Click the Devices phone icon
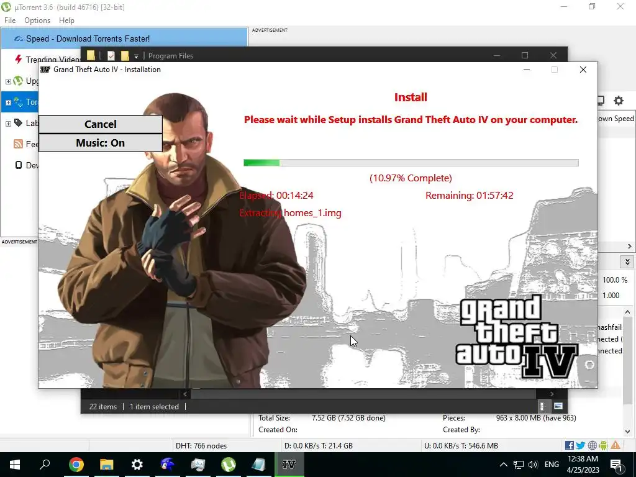The image size is (636, 477). [x=18, y=165]
